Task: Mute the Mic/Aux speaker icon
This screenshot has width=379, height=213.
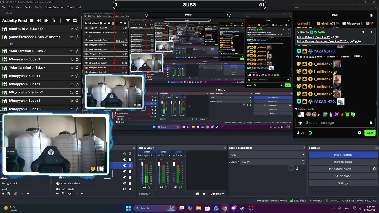Action: coord(161,187)
